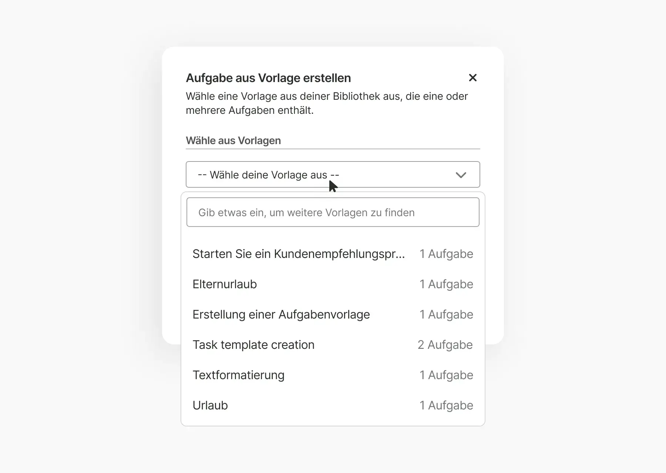
Task: Click the count beside Erstellung einer Aufgabenvorlage
Action: [x=446, y=314]
